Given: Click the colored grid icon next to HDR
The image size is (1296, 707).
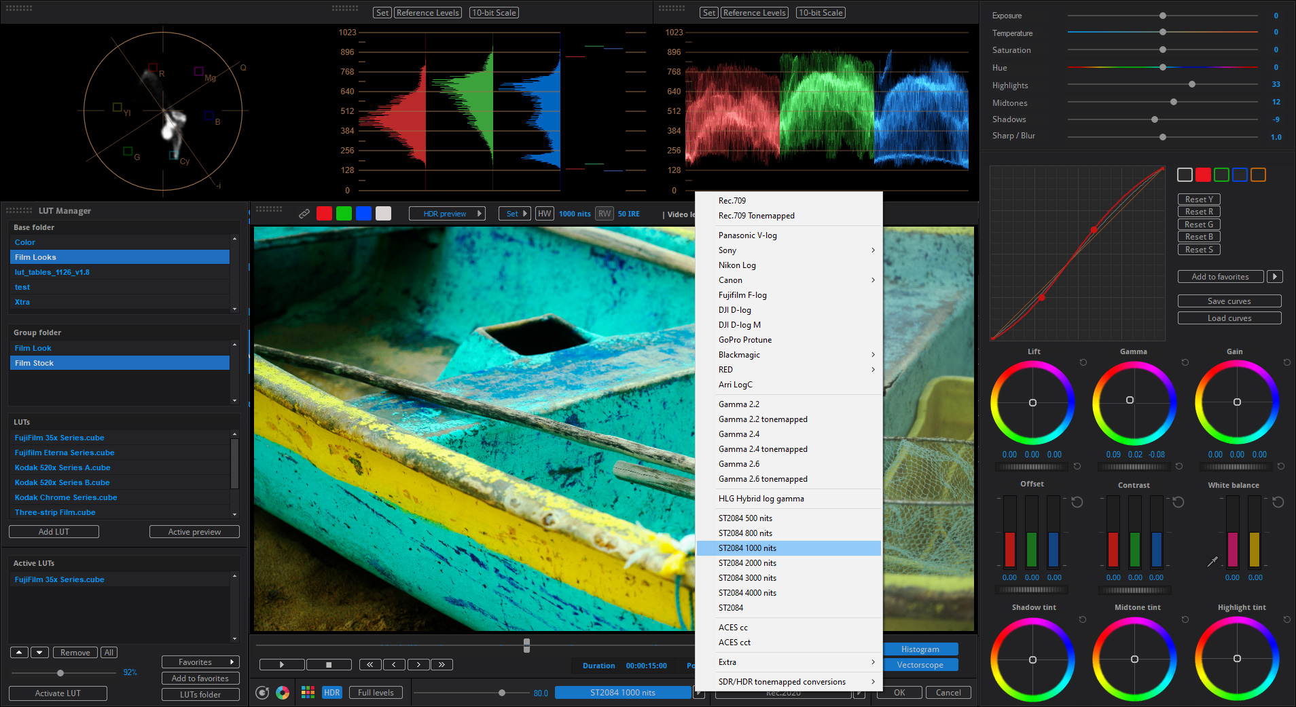Looking at the screenshot, I should (x=308, y=693).
